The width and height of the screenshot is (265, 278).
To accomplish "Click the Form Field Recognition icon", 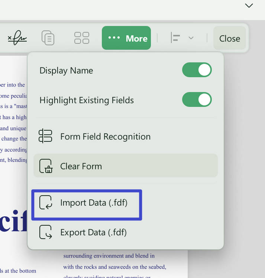I will (x=45, y=136).
